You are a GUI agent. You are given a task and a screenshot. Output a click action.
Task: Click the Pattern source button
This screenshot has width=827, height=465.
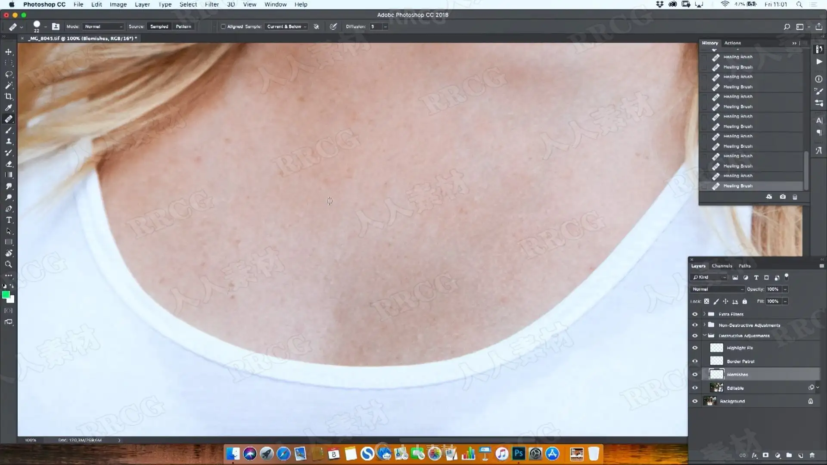183,27
